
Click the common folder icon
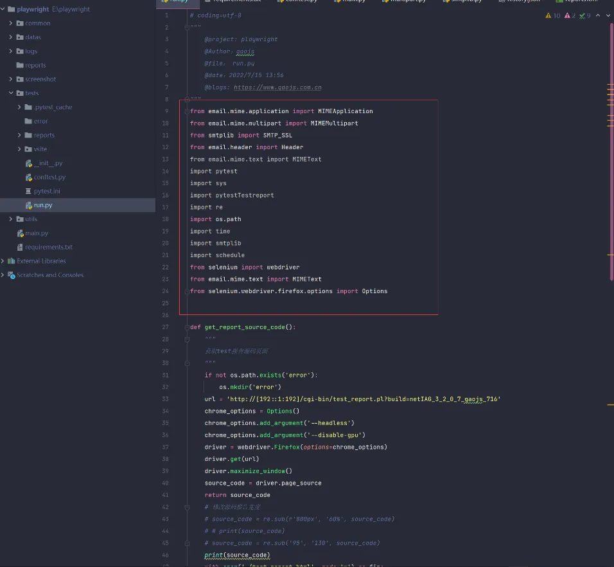(20, 23)
